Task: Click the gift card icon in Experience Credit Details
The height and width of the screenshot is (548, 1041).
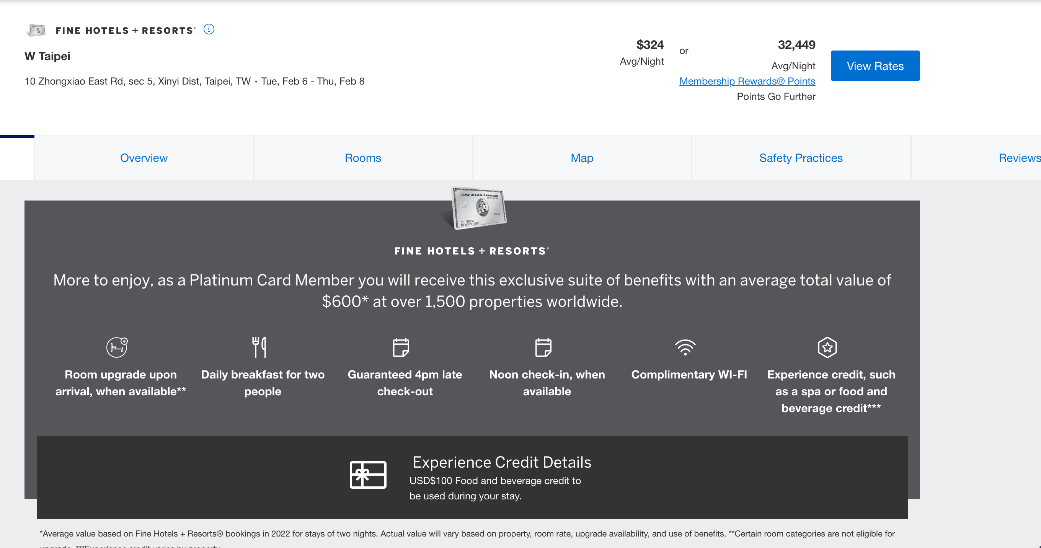Action: (x=368, y=475)
